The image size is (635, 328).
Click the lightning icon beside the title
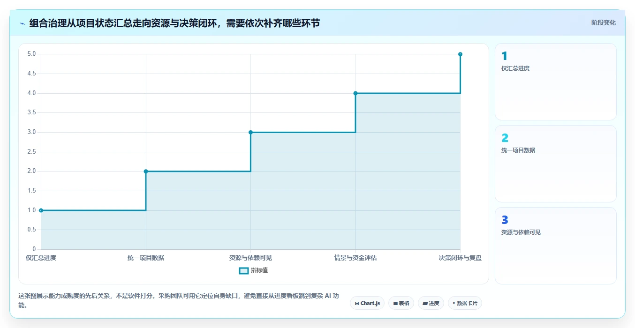tap(22, 23)
